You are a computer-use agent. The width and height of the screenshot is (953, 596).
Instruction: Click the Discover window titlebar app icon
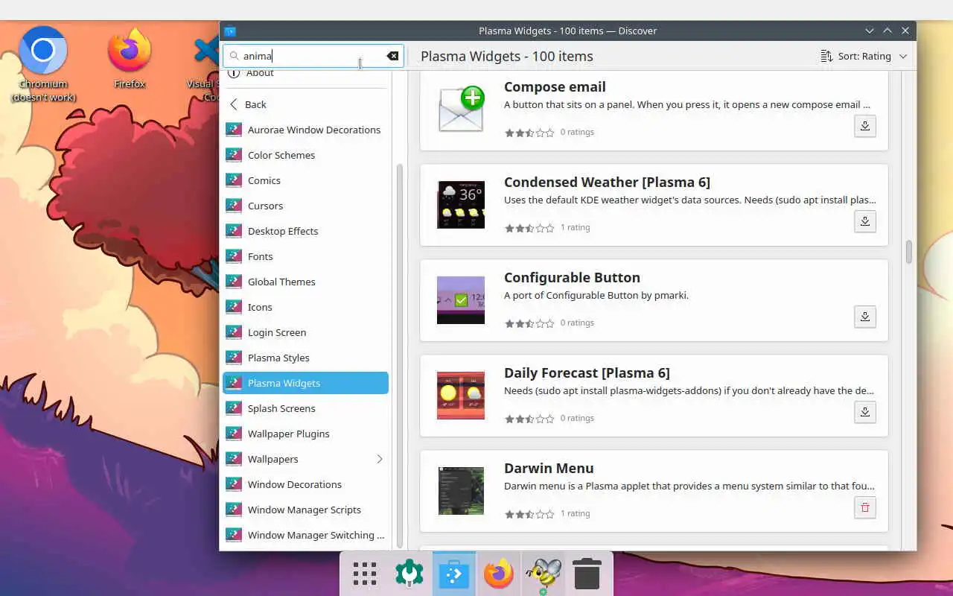click(230, 31)
